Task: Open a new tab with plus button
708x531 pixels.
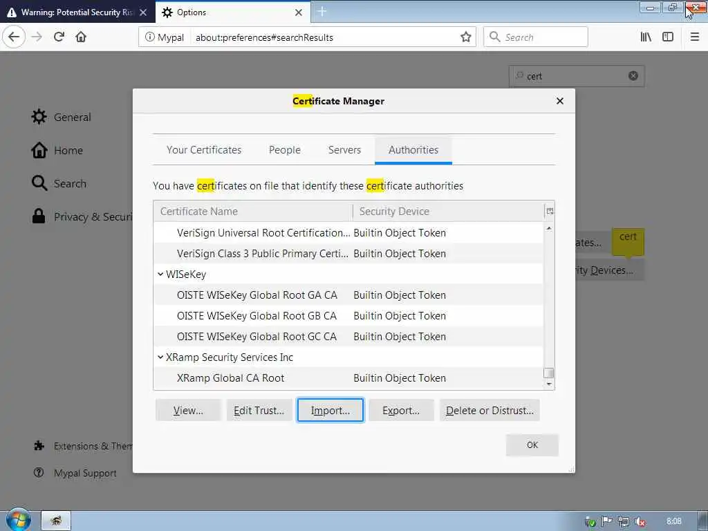Action: (322, 12)
